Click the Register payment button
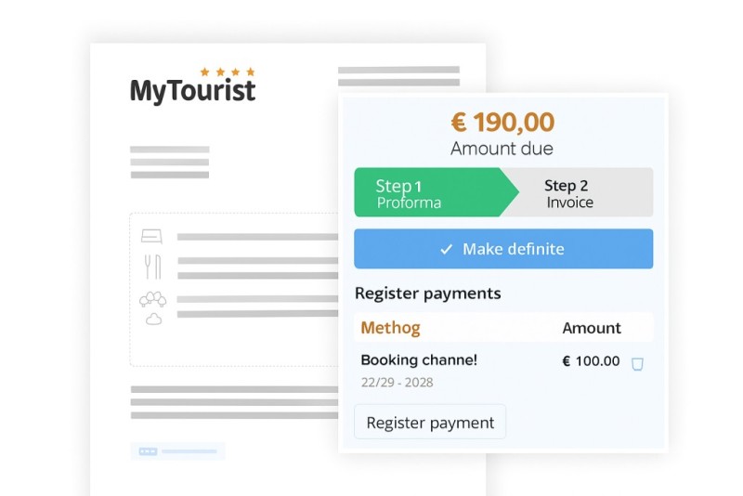Image resolution: width=743 pixels, height=496 pixels. pyautogui.click(x=430, y=423)
